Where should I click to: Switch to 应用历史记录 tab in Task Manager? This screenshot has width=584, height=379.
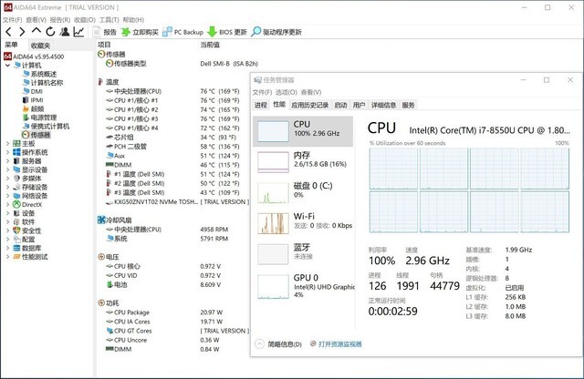(x=310, y=106)
